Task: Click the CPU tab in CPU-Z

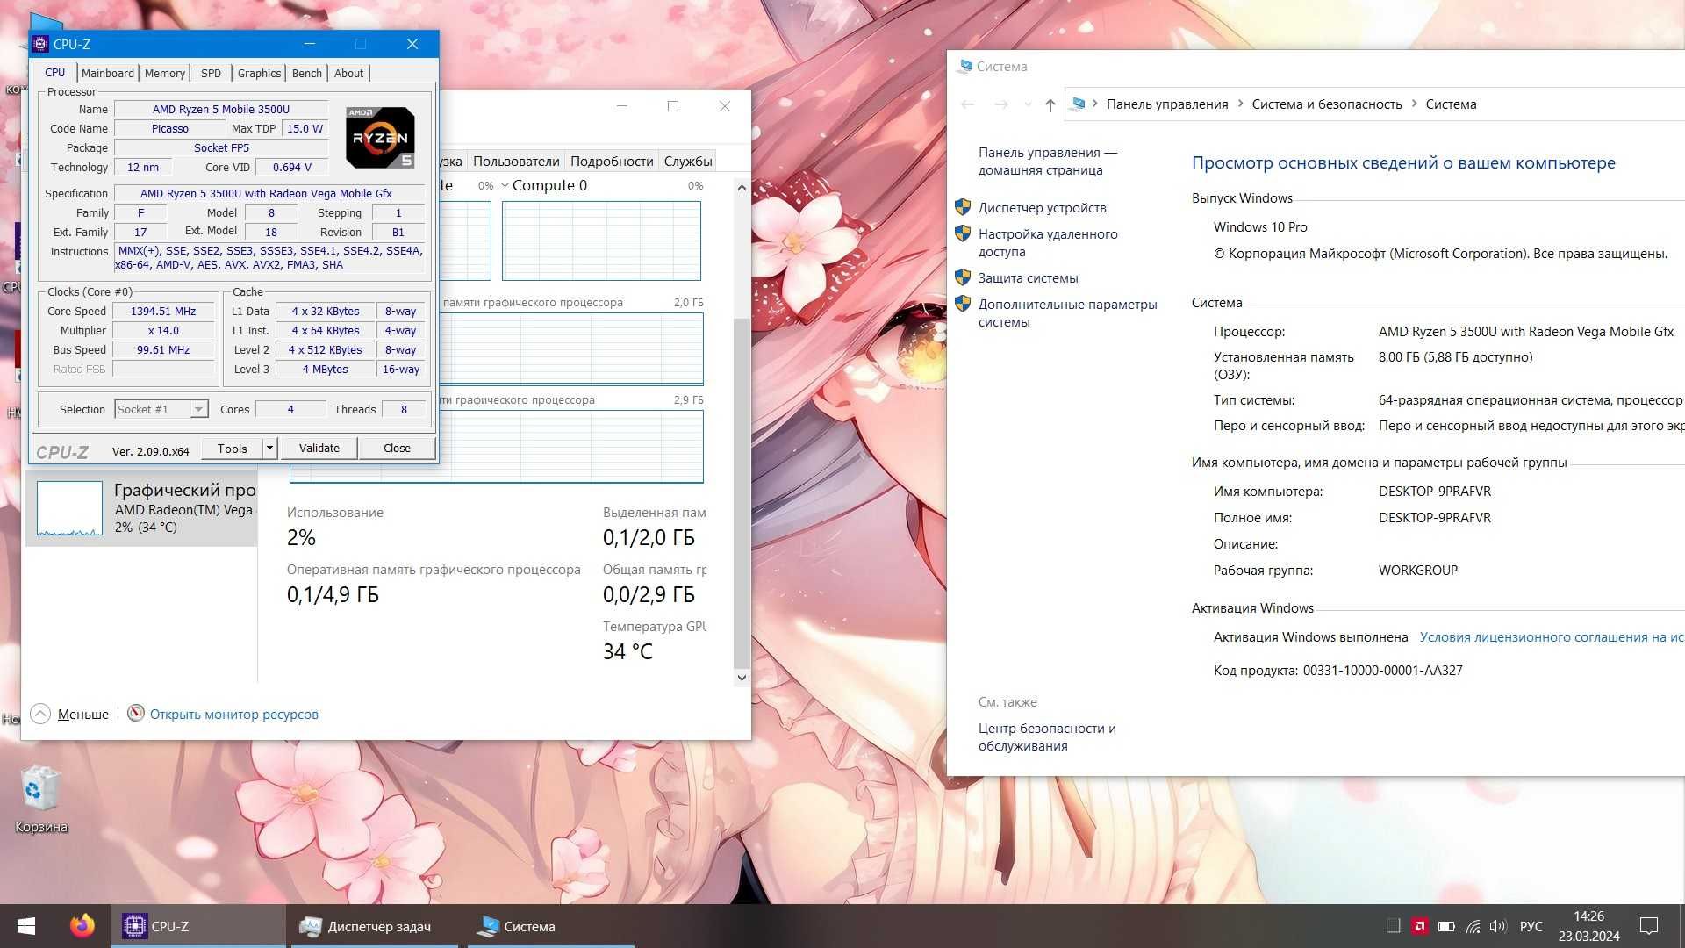Action: click(54, 72)
